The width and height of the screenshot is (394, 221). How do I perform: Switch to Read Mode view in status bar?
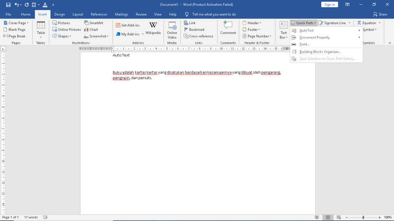click(x=317, y=217)
